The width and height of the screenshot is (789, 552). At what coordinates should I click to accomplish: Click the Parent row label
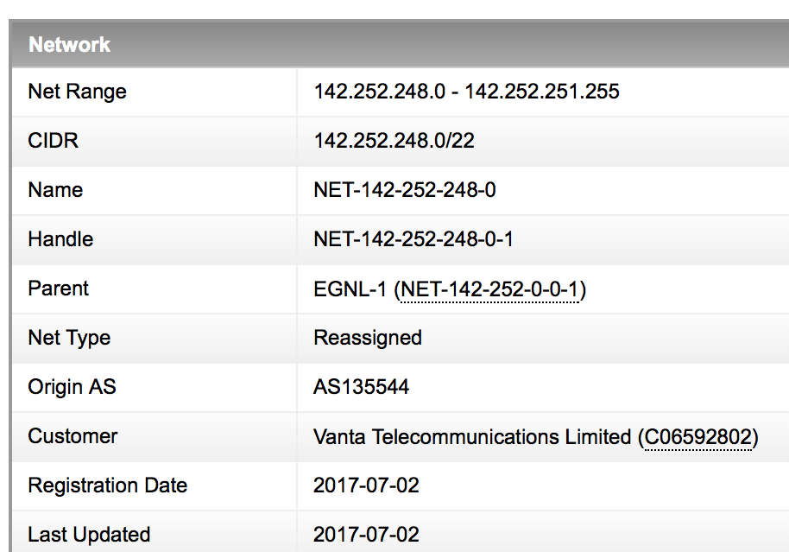click(x=59, y=289)
